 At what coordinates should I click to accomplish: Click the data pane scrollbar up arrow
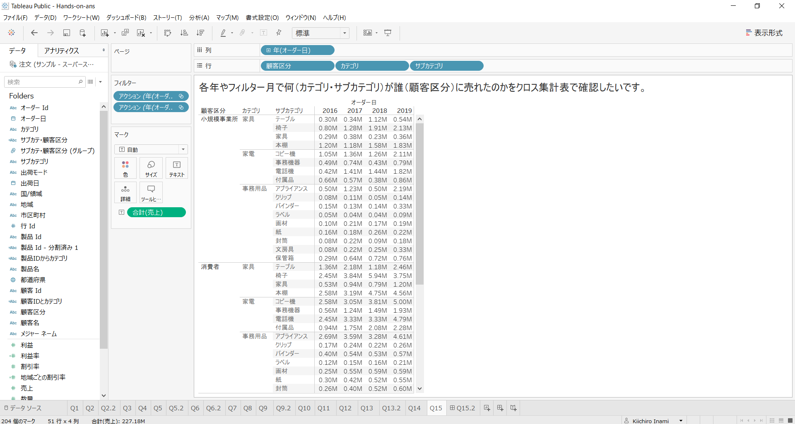point(104,107)
